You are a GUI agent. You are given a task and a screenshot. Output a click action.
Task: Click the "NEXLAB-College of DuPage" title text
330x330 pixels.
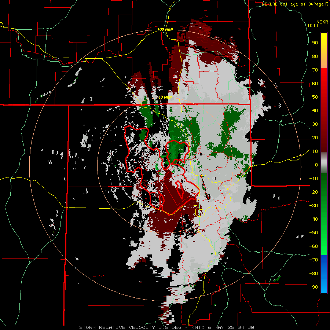(293, 4)
